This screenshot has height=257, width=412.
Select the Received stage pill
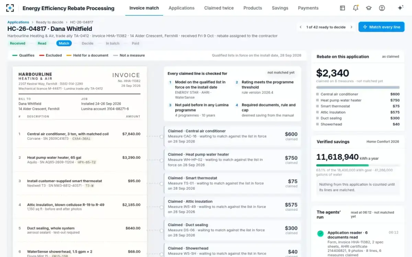(x=18, y=44)
